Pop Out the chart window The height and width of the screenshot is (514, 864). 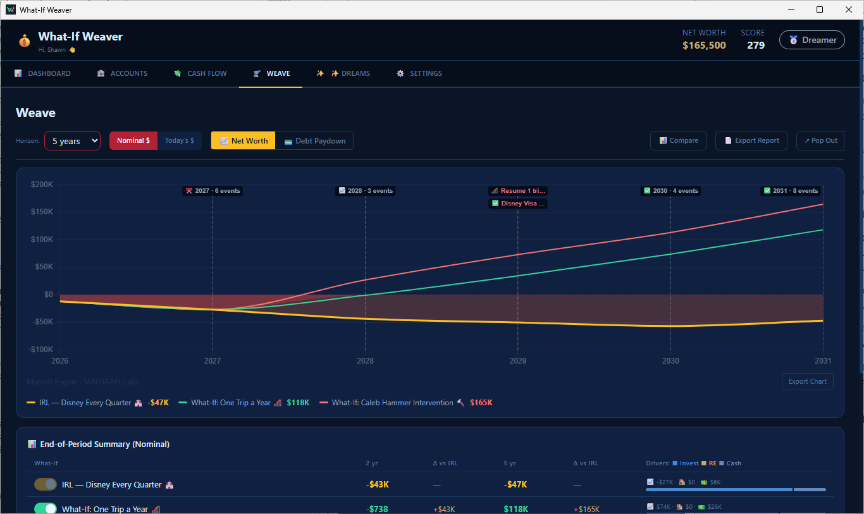[x=820, y=140]
